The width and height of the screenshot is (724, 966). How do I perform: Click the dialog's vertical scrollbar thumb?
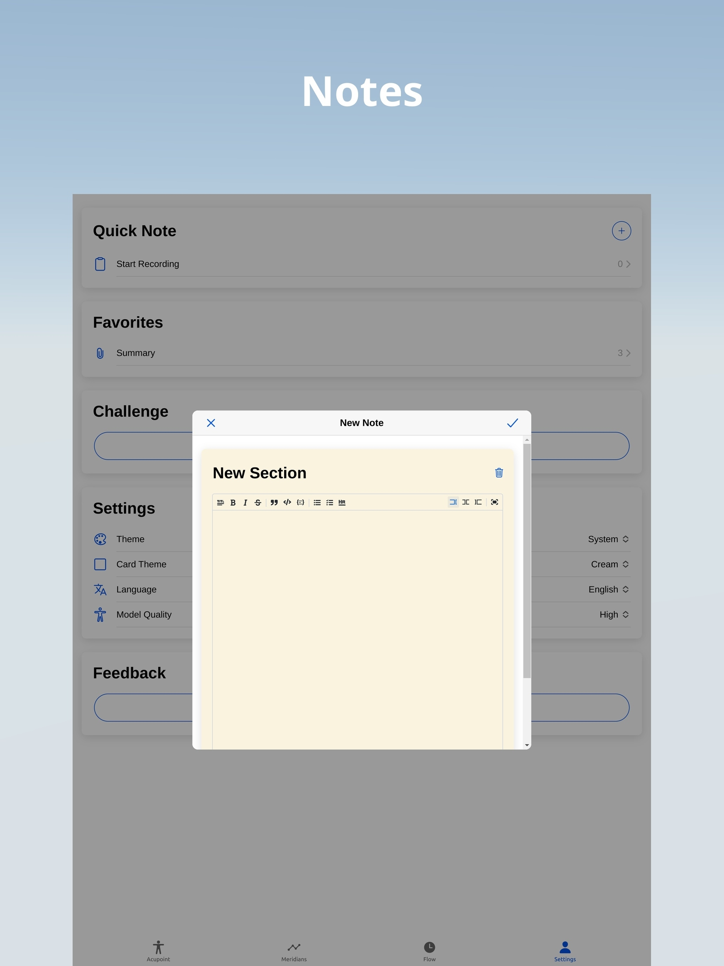pyautogui.click(x=527, y=561)
